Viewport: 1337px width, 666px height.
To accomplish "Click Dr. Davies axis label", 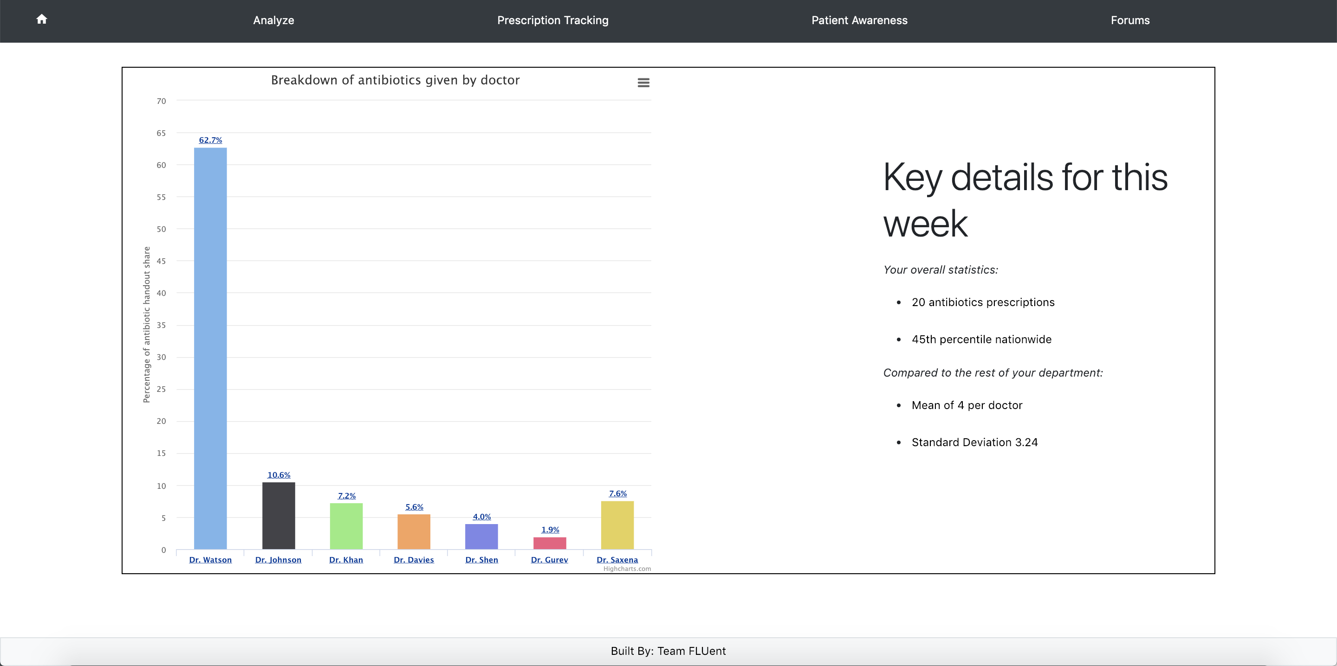I will [x=414, y=560].
